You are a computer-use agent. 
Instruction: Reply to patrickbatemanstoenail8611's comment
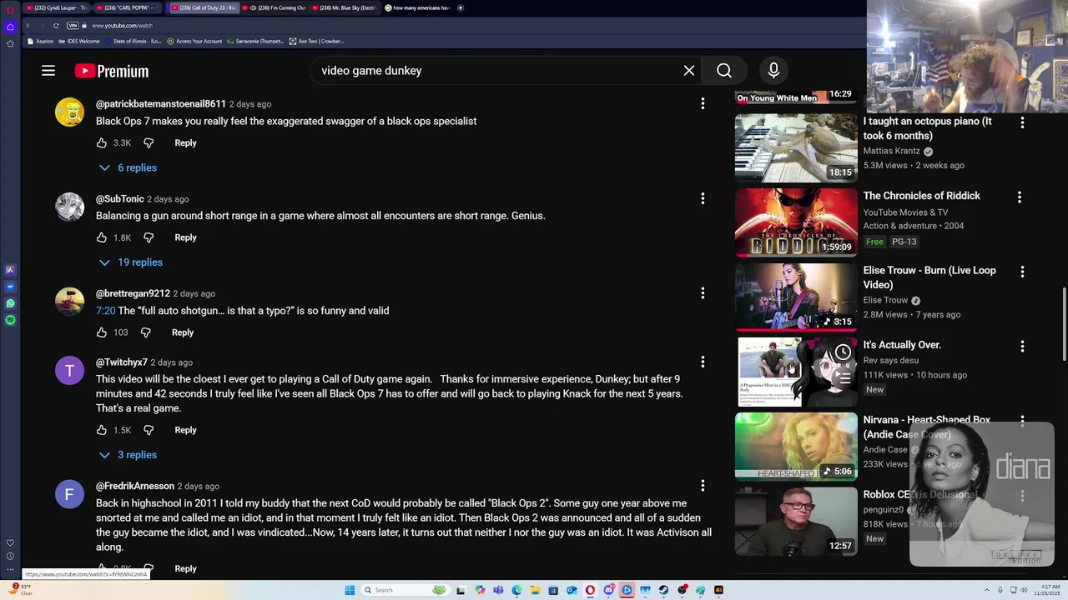coord(185,142)
